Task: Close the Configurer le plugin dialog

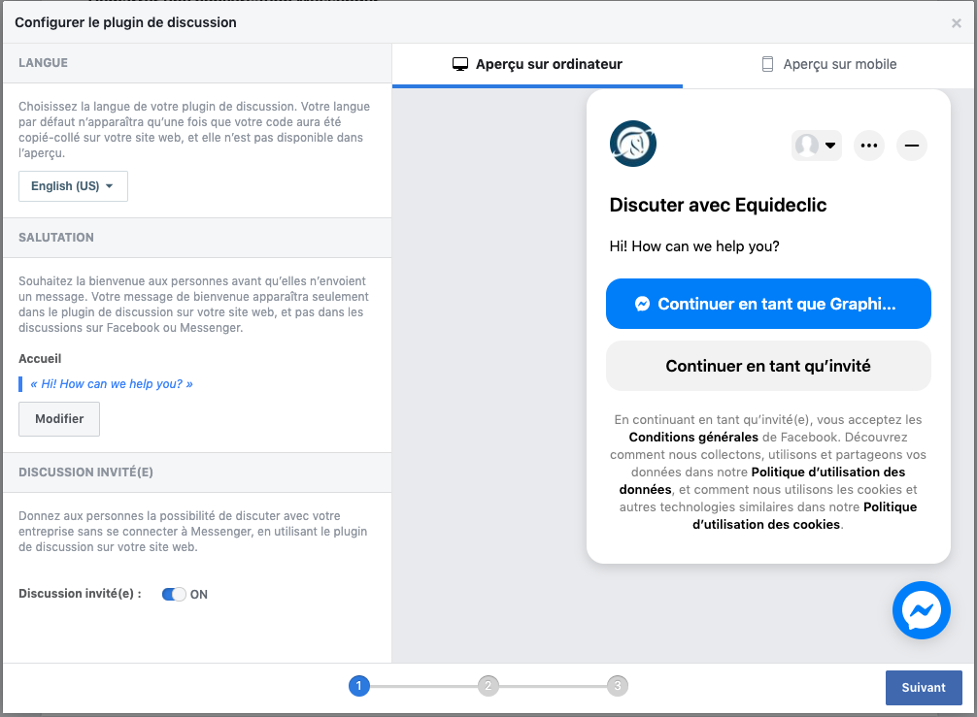Action: coord(956,23)
